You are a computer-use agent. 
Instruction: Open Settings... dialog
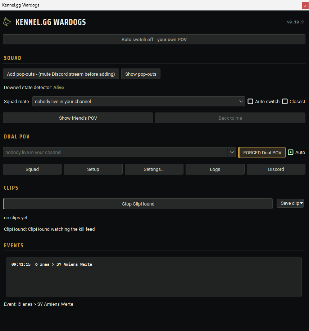click(x=154, y=169)
